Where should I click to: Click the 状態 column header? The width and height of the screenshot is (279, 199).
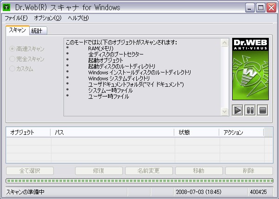point(197,133)
